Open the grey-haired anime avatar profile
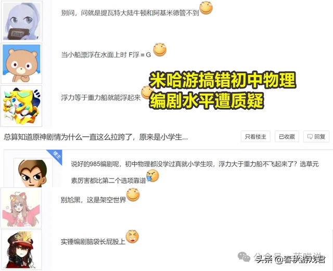Screen dimensions: 333x271 [21, 21]
